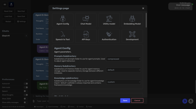Click the Save button in settings

125,100
